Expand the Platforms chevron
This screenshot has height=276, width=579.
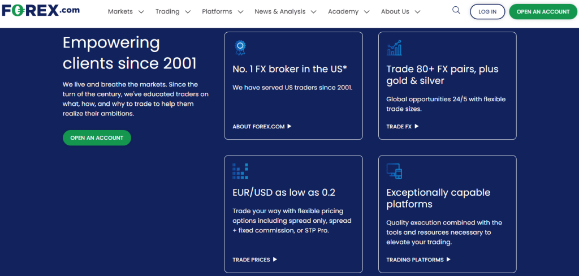coord(240,12)
